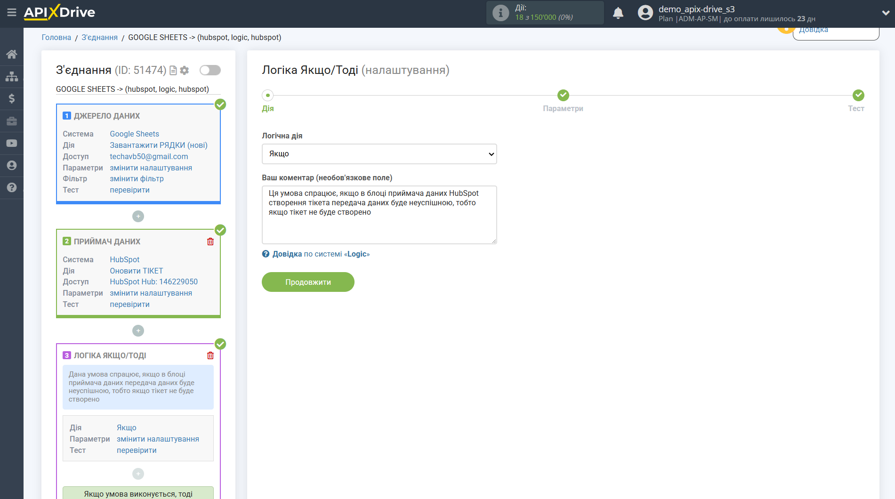Open the connection notes document icon
This screenshot has width=895, height=499.
(x=173, y=70)
